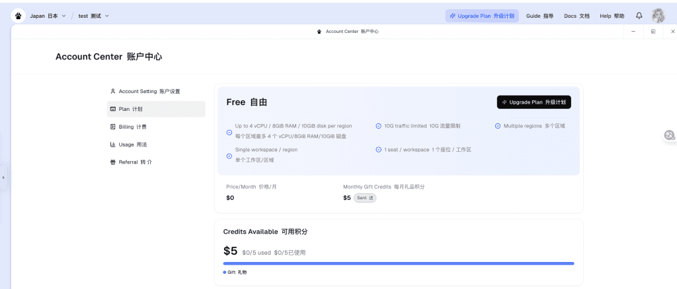Click the Gift legend dot
The height and width of the screenshot is (289, 677).
tap(225, 273)
